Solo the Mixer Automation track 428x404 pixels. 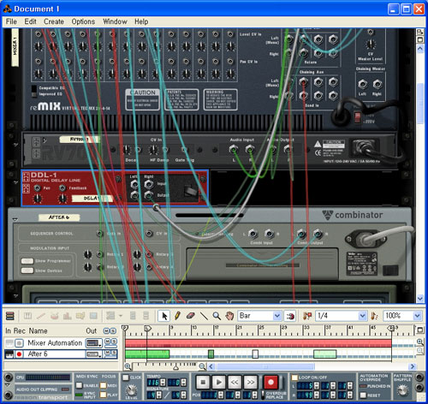[x=114, y=342]
